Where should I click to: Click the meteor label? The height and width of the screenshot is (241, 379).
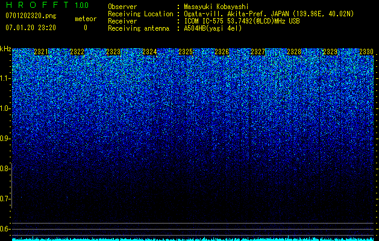coord(86,19)
